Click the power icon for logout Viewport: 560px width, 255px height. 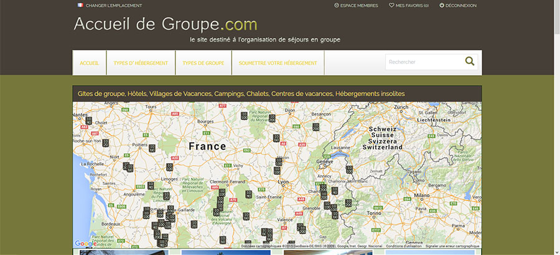(442, 6)
